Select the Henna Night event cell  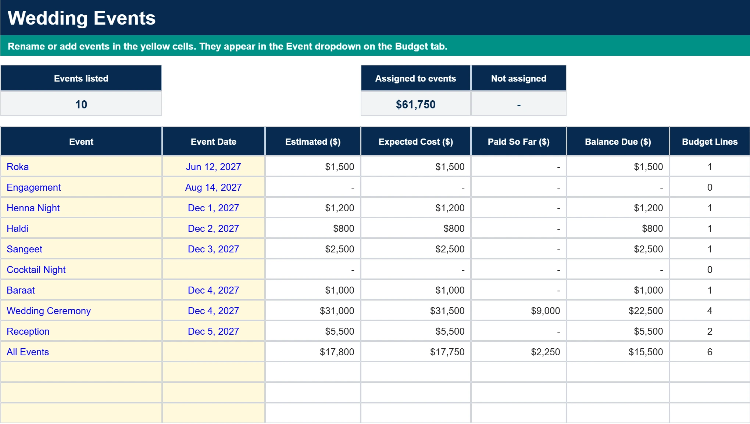coord(81,208)
